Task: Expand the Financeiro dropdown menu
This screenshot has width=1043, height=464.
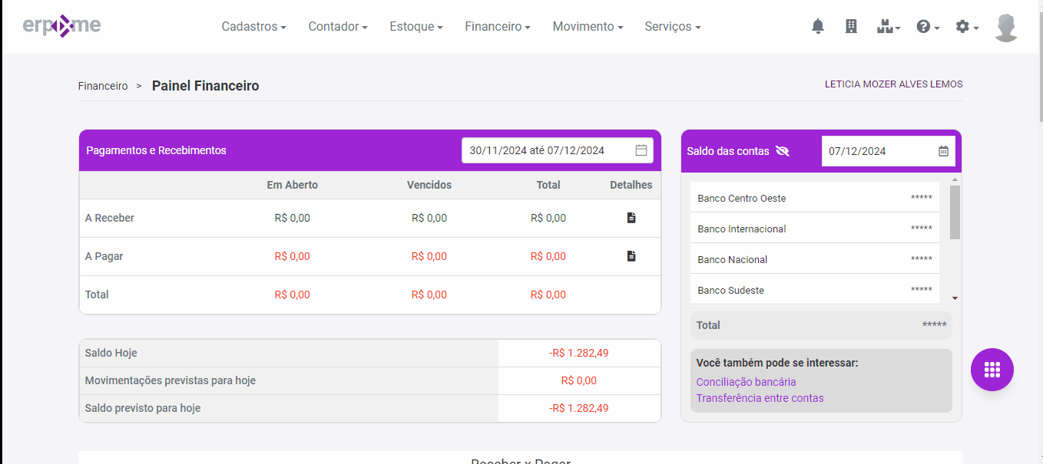Action: click(498, 26)
